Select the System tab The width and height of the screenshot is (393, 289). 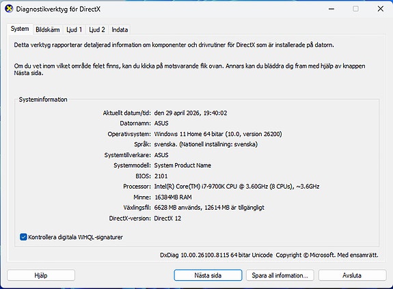[20, 29]
